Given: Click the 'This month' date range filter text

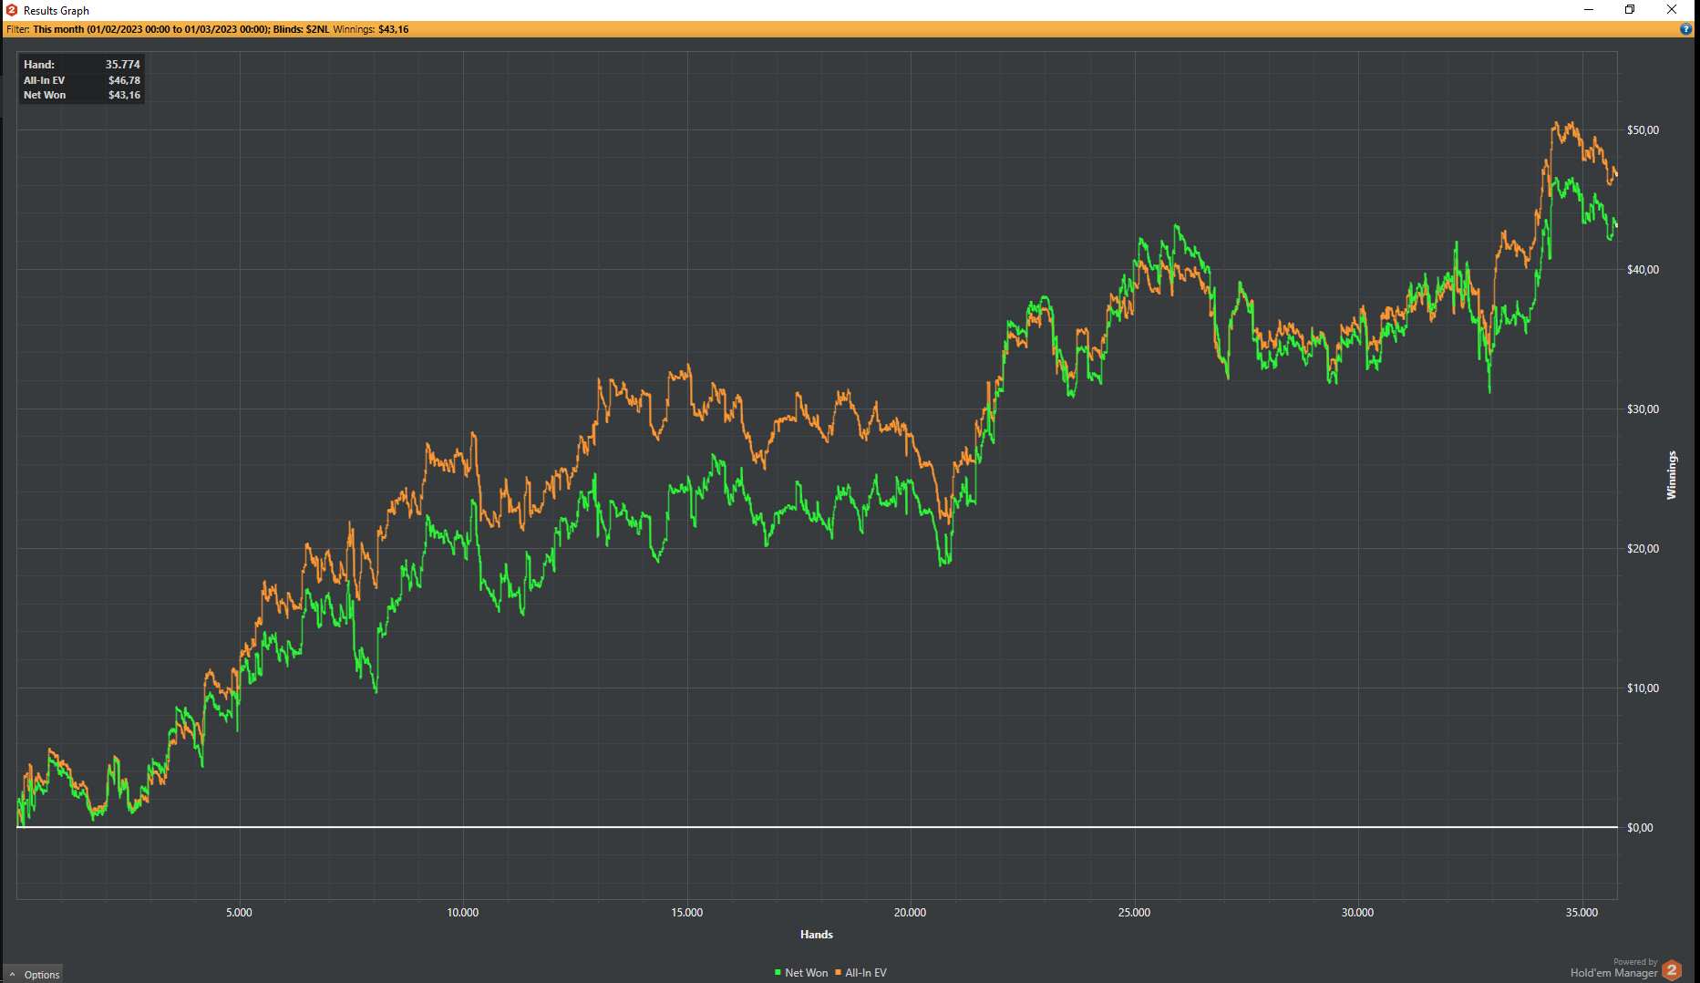Looking at the screenshot, I should [x=150, y=29].
